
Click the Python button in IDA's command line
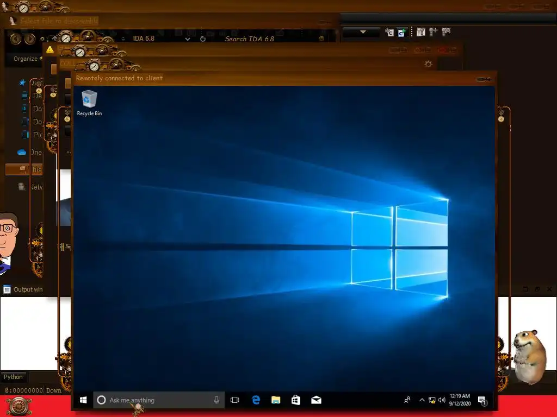point(13,377)
